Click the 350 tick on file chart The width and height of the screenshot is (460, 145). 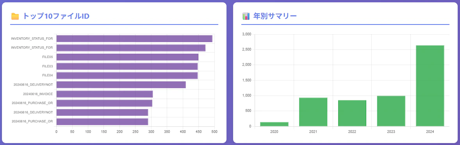[167, 132]
